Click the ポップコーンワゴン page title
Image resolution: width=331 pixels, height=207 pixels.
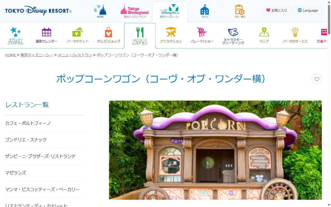[x=161, y=79]
